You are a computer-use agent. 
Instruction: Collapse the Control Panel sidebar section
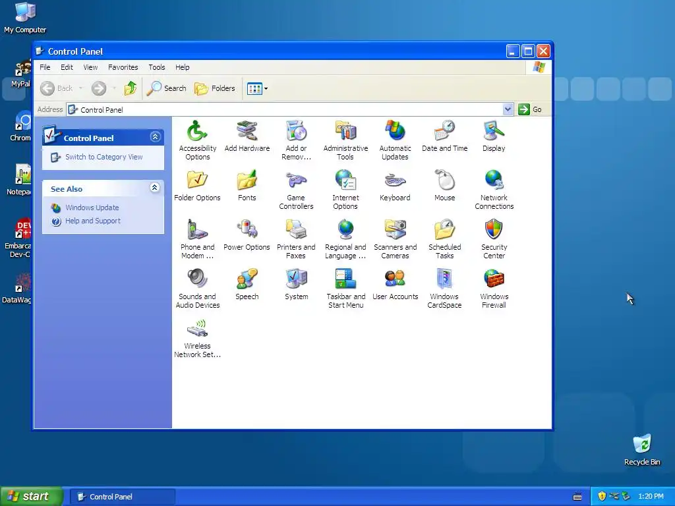[156, 137]
